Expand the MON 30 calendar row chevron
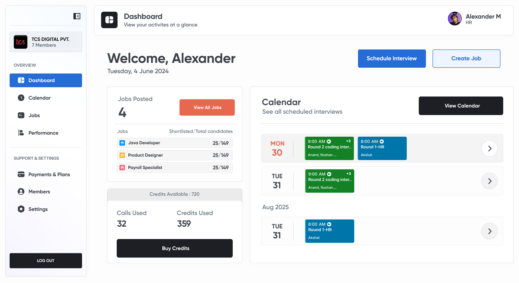 489,148
